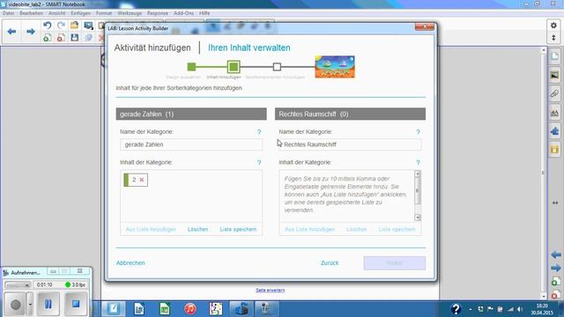Open the Add-ons puzzle piece tab in the sidebar
This screenshot has width=564, height=317.
point(554,131)
